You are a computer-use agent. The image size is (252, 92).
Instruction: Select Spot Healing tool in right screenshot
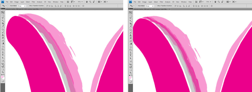tap(131, 30)
